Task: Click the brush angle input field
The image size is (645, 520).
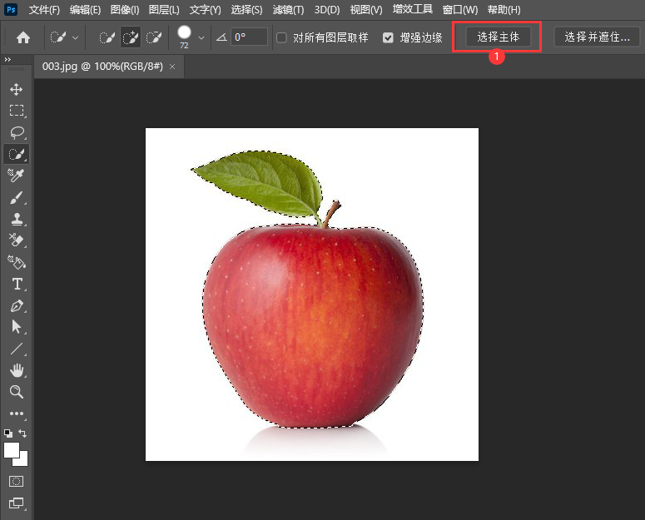Action: click(x=250, y=37)
